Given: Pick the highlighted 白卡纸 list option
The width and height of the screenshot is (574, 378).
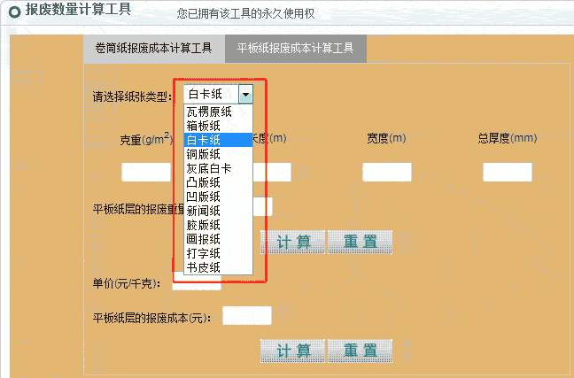Looking at the screenshot, I should (x=203, y=140).
